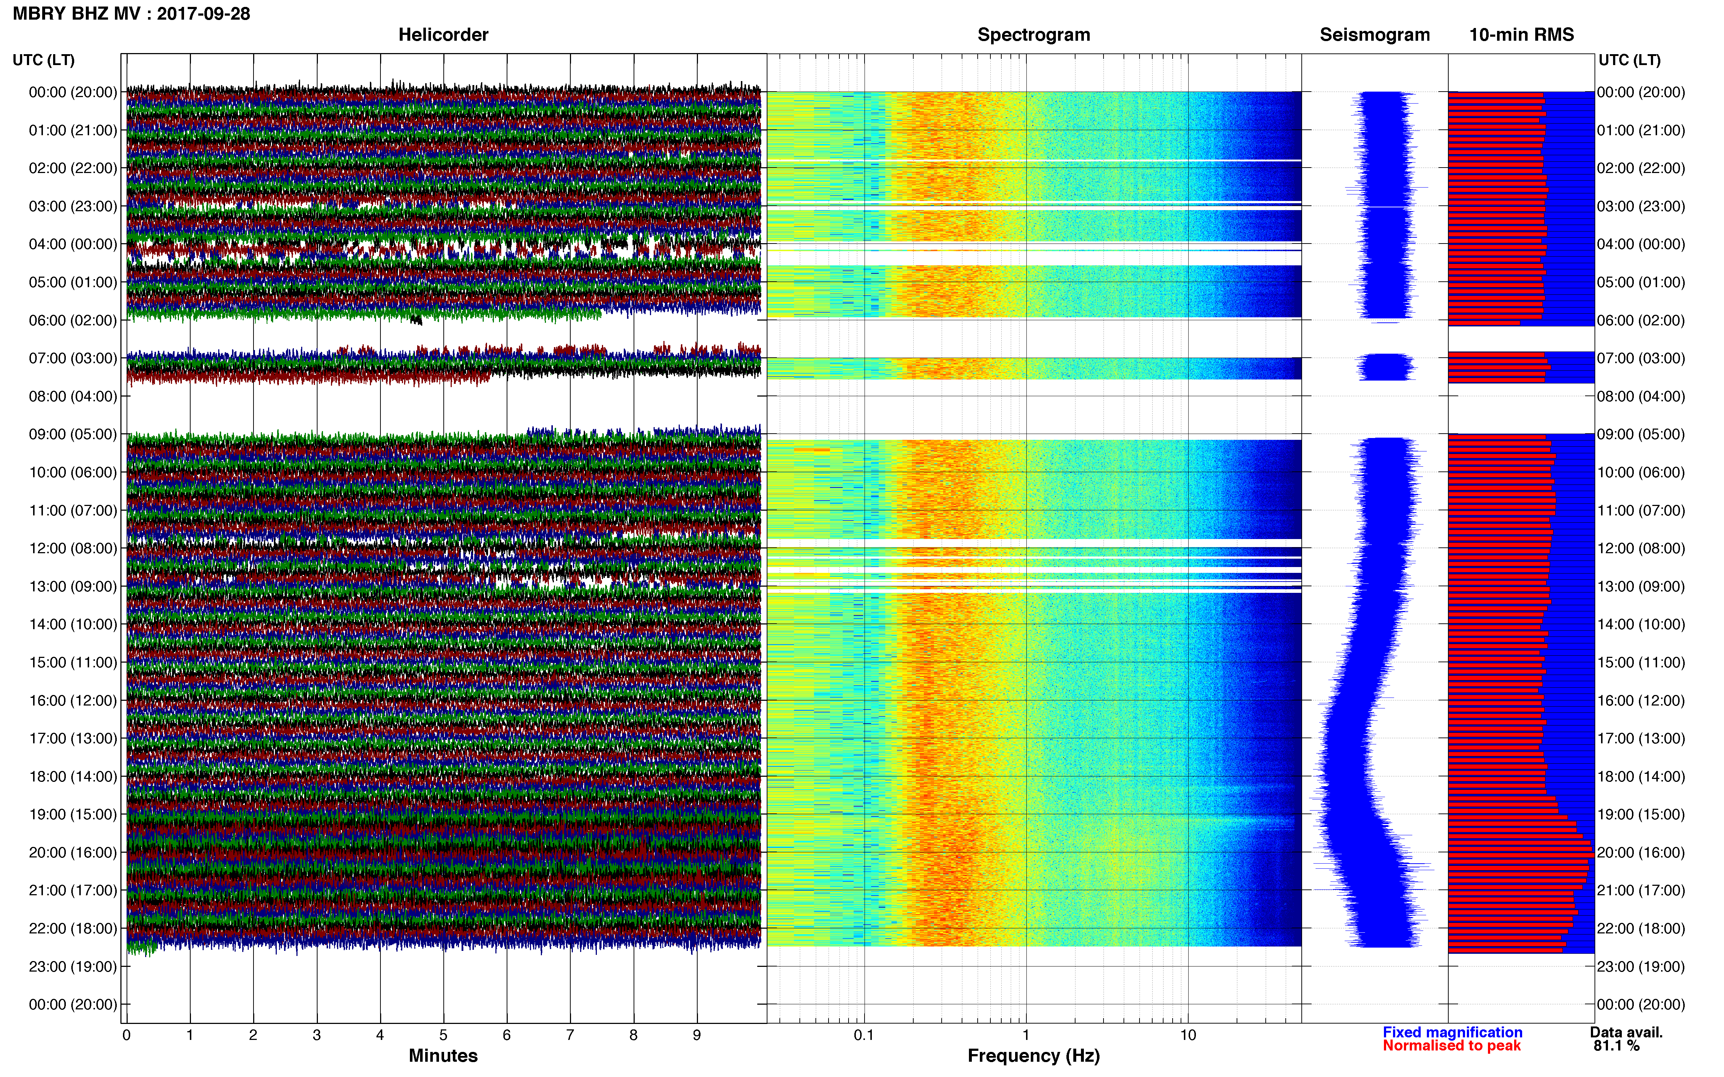
Task: Click the '10-min RMS' panel heading
Action: click(1522, 35)
